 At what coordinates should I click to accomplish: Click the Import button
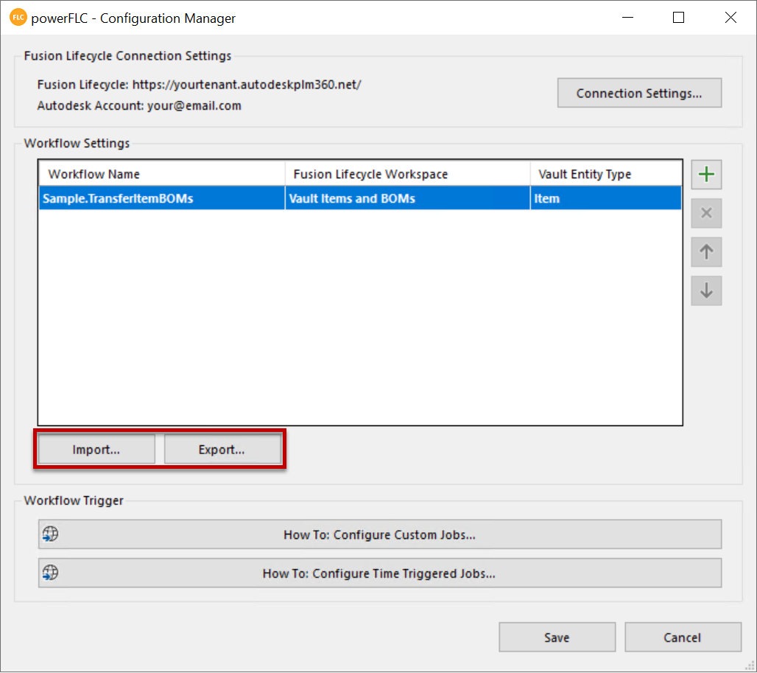coord(96,450)
